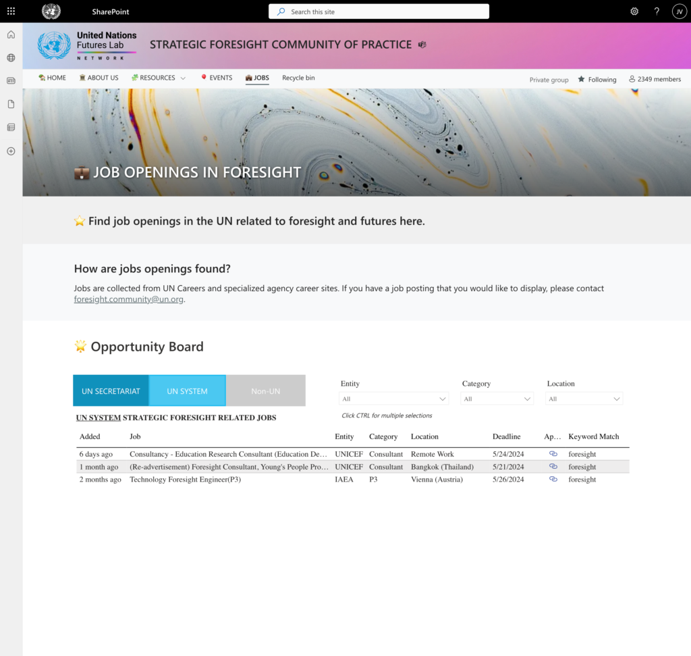
Task: Go to the EVENTS navigation tab
Action: (x=217, y=78)
